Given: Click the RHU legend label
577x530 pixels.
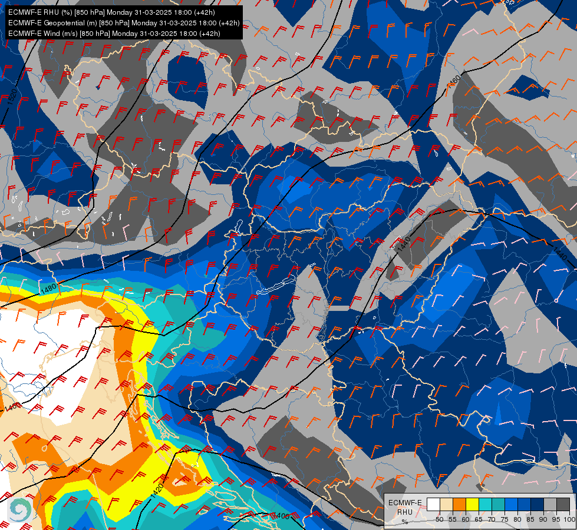Looking at the screenshot, I should 405,512.
